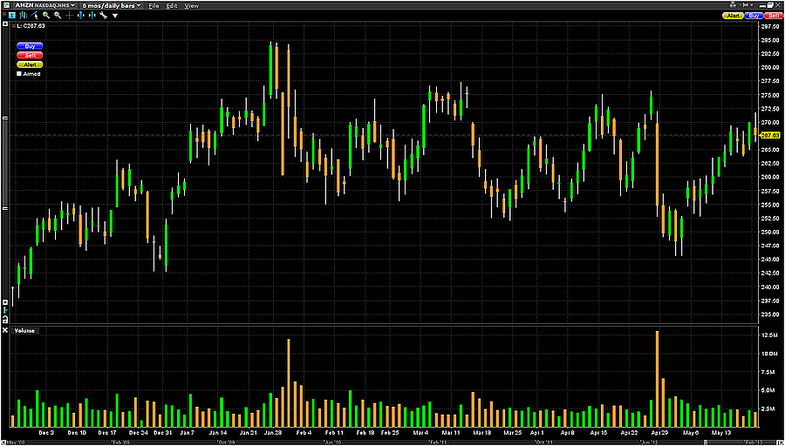Expand the toolbar overflow arrow
This screenshot has width=785, height=446.
pyautogui.click(x=115, y=16)
